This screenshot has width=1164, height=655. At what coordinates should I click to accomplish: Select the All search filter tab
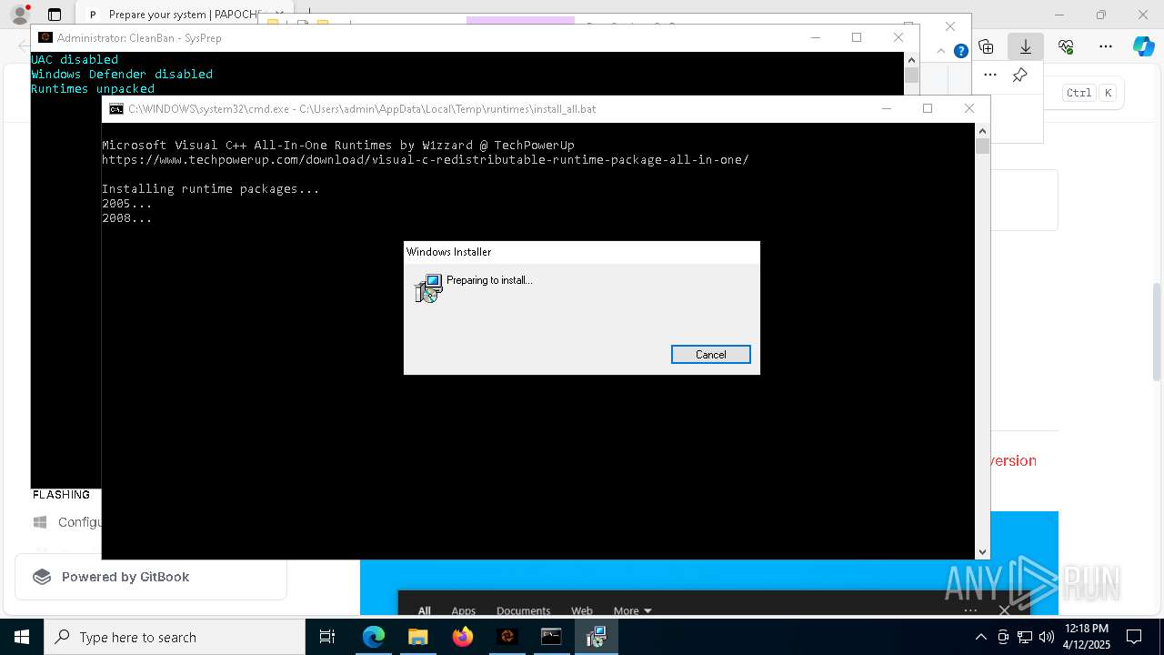[424, 610]
